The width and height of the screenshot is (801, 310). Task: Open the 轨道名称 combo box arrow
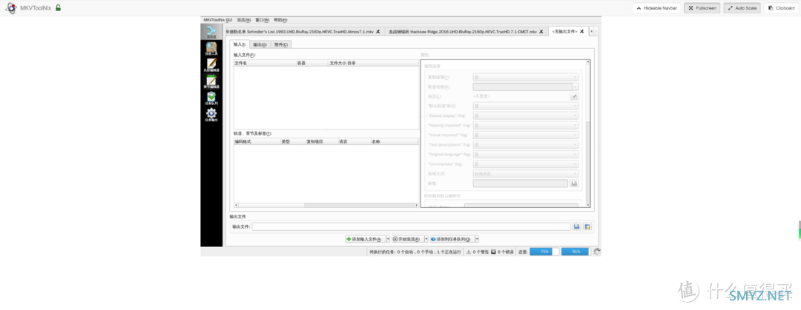[x=576, y=87]
